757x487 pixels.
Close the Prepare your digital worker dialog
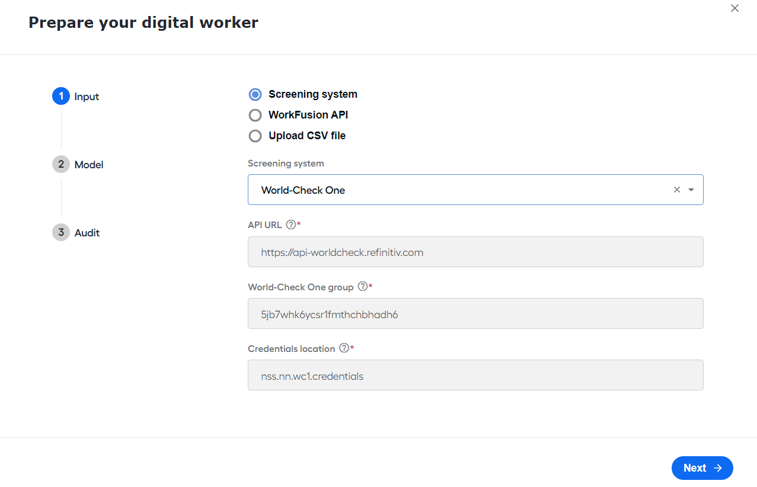tap(734, 8)
